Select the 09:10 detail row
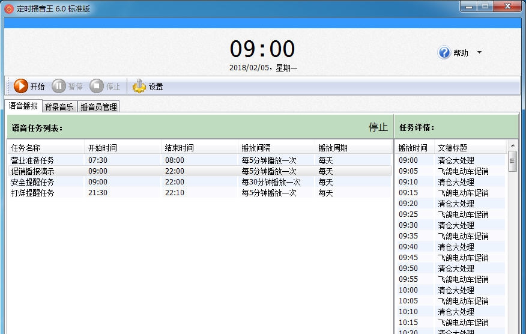The height and width of the screenshot is (334, 526). click(x=450, y=181)
